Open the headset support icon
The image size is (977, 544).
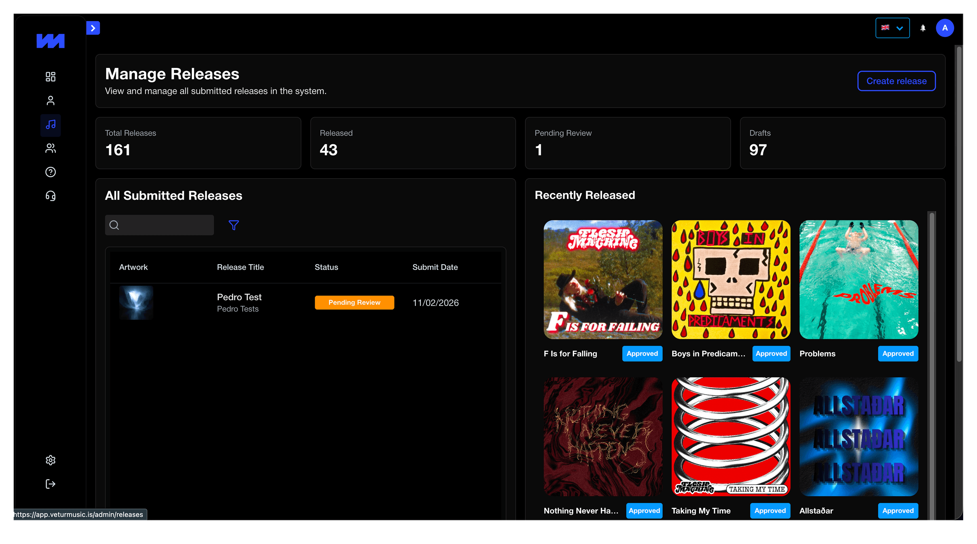50,196
